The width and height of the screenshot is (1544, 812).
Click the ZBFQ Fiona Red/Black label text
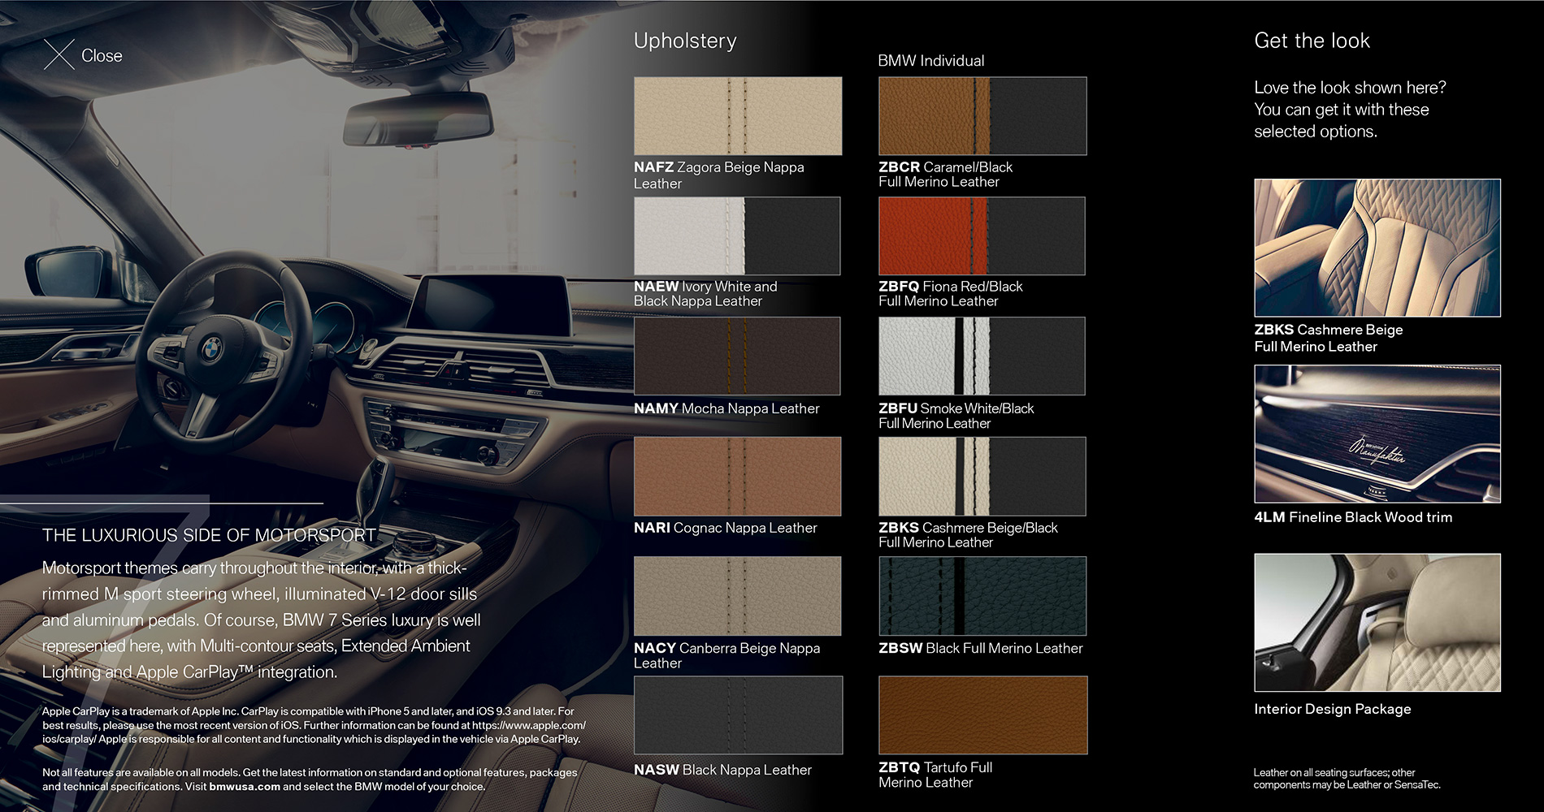click(x=950, y=294)
